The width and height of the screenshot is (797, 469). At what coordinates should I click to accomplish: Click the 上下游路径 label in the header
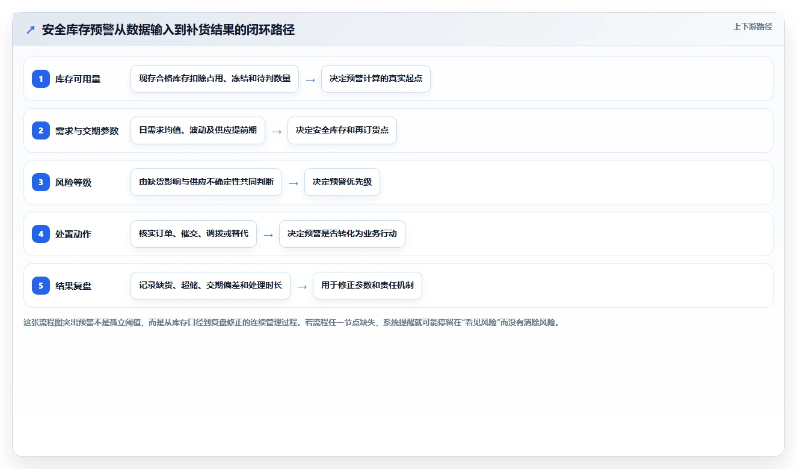pos(752,26)
